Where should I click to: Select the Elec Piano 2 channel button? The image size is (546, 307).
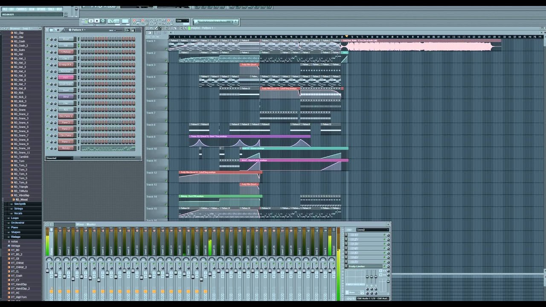click(66, 116)
